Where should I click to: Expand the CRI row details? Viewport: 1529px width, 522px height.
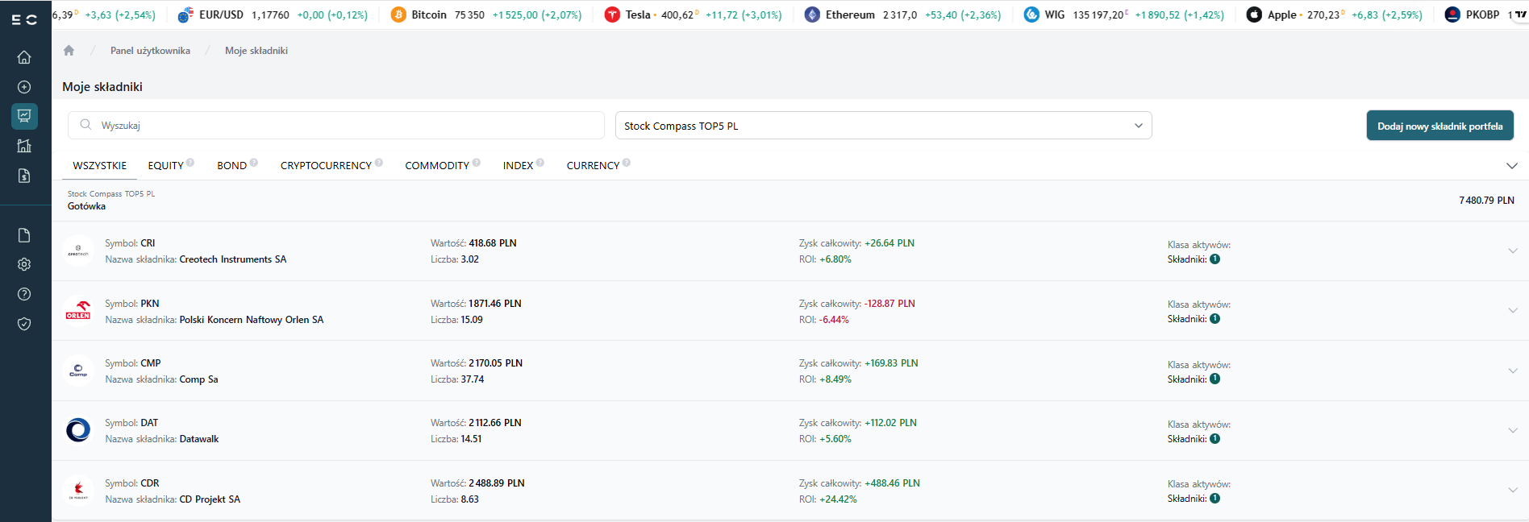click(x=1513, y=251)
